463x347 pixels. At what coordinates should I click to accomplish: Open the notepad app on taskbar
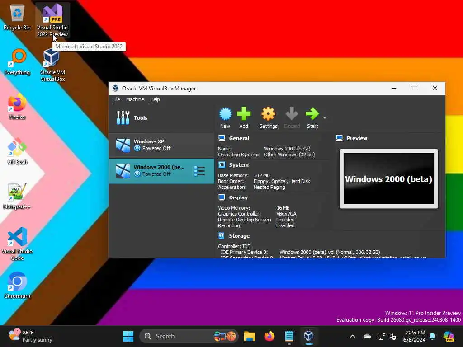tap(289, 336)
